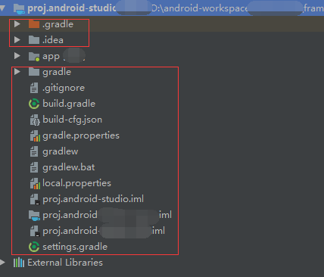
Task: Select the proj.android-studio.iml file
Action: click(x=93, y=199)
